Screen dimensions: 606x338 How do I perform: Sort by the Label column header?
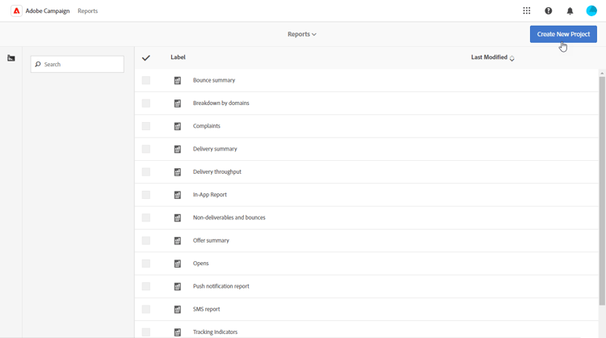tap(178, 57)
